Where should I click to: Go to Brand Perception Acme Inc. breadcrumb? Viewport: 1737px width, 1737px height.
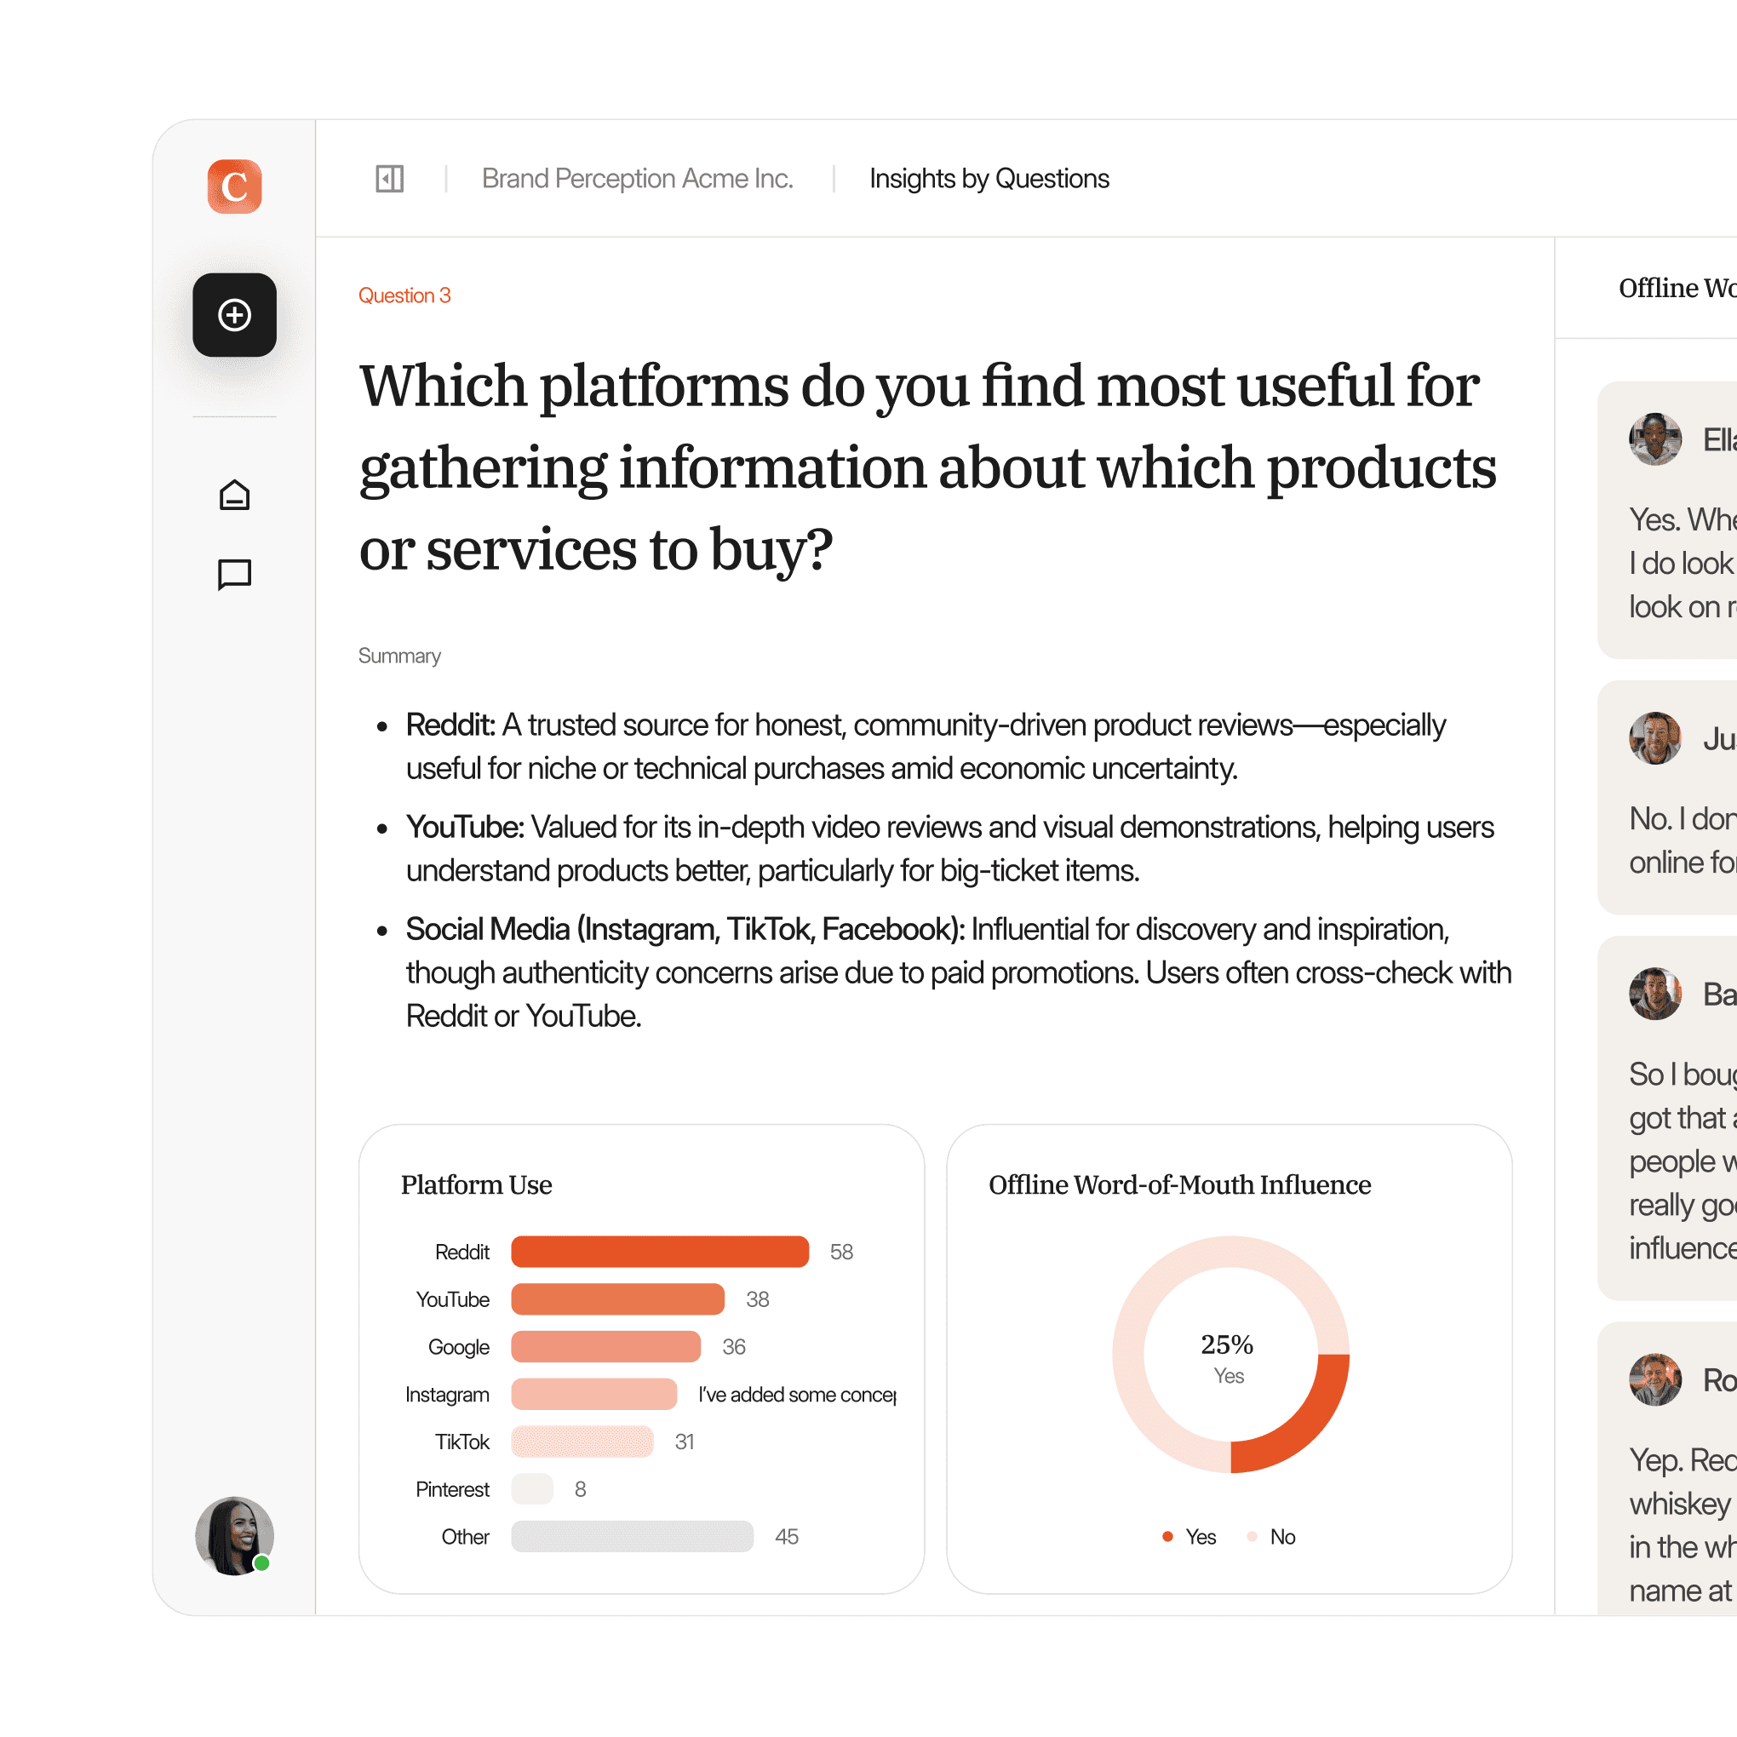pyautogui.click(x=638, y=178)
